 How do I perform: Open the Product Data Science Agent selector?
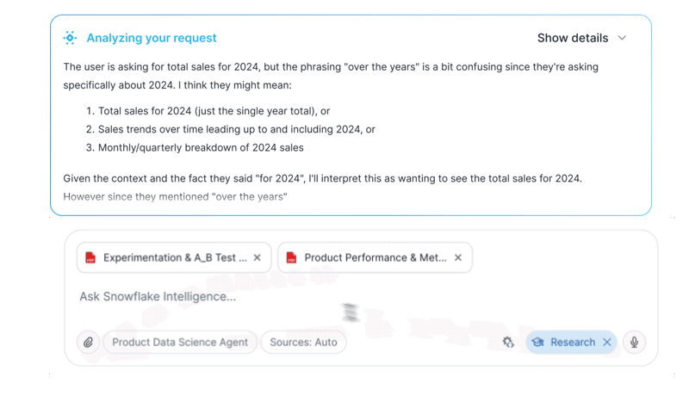click(179, 342)
